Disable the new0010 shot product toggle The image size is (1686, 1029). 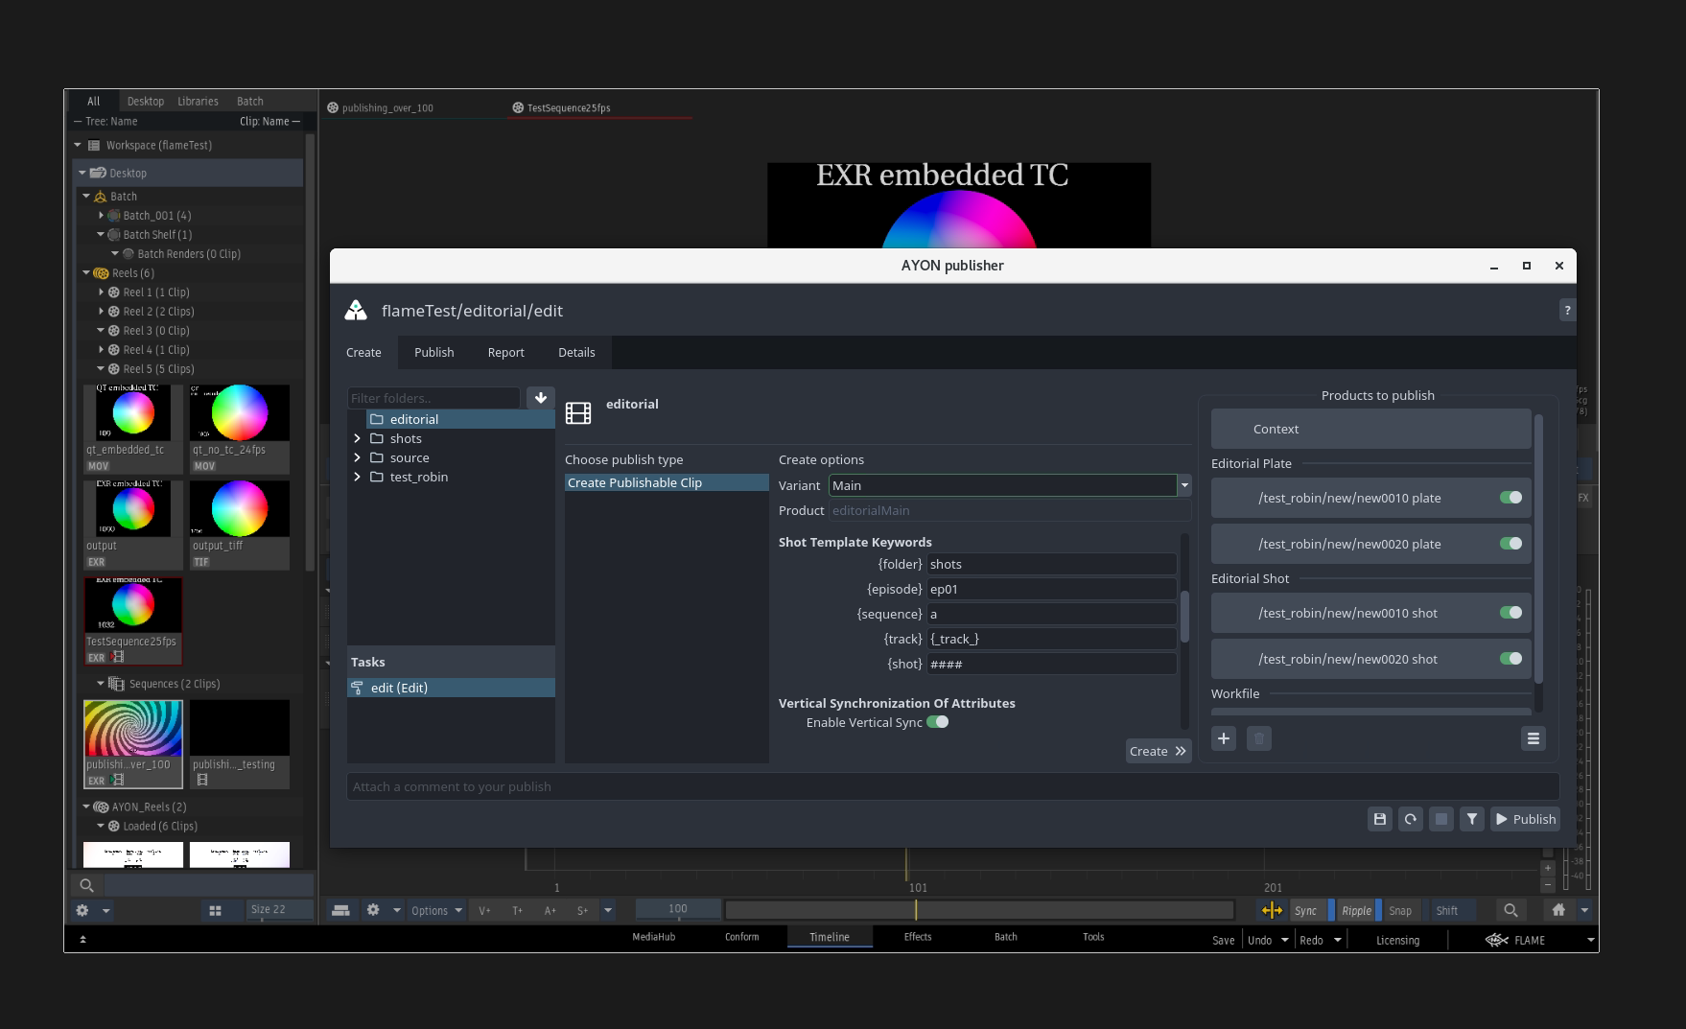coord(1510,613)
